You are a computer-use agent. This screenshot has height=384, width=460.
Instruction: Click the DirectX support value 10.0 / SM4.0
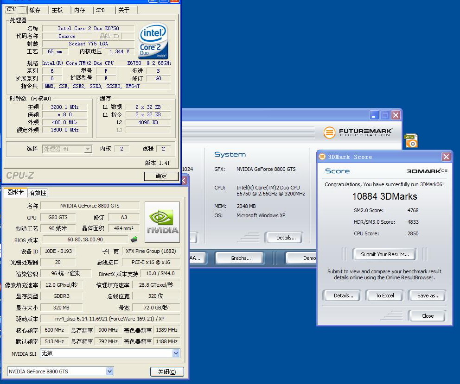pyautogui.click(x=160, y=273)
